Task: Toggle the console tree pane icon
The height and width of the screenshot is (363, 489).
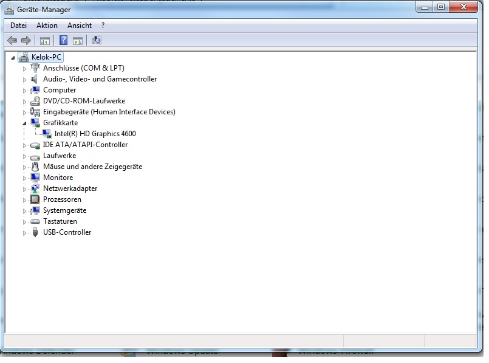Action: pos(44,41)
